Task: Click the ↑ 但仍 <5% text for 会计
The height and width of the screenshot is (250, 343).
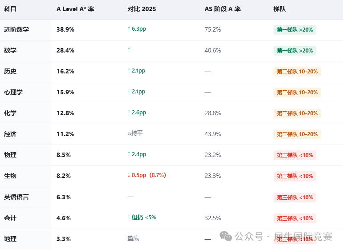Action: (x=142, y=218)
